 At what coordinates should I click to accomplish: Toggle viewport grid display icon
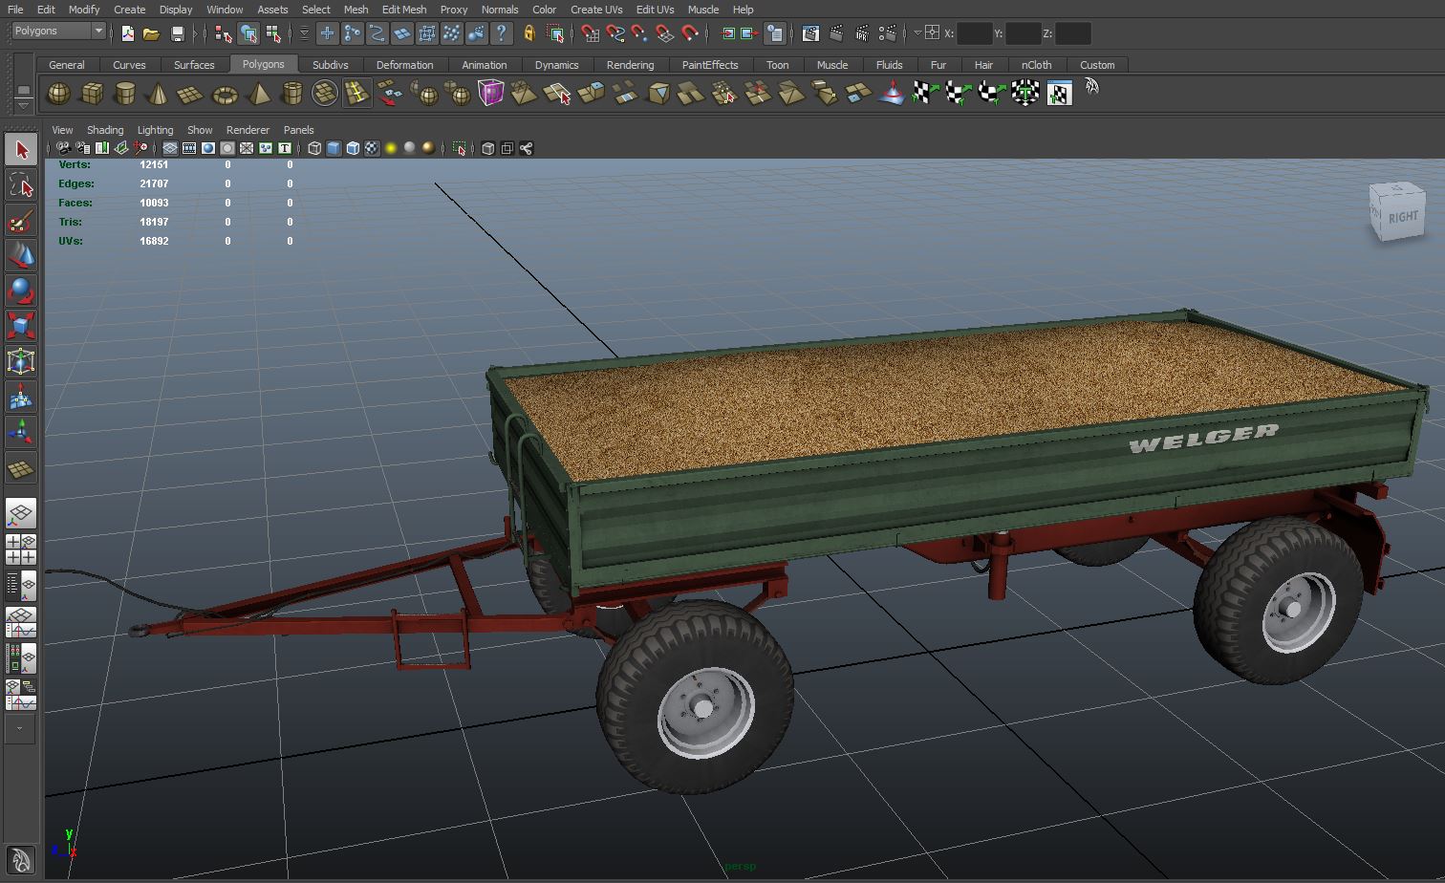[x=169, y=148]
